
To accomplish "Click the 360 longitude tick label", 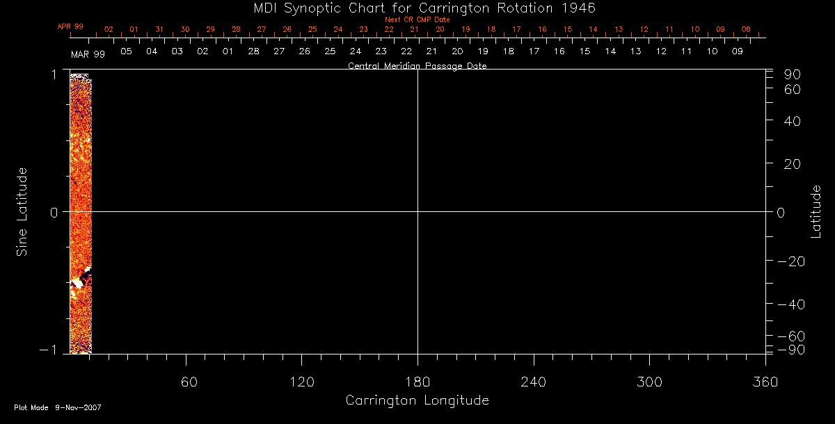I will point(765,382).
